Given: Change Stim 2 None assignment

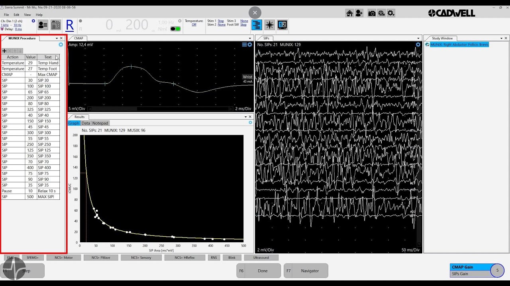Looking at the screenshot, I should point(222,25).
